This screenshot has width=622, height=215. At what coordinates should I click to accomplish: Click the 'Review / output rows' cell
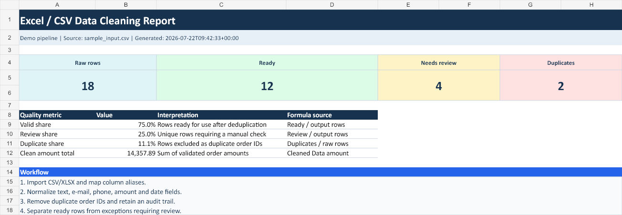click(x=332, y=134)
